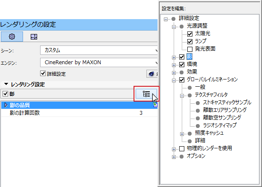The width and height of the screenshot is (262, 187).
Task: Expand the 効果 tree node
Action: point(174,73)
